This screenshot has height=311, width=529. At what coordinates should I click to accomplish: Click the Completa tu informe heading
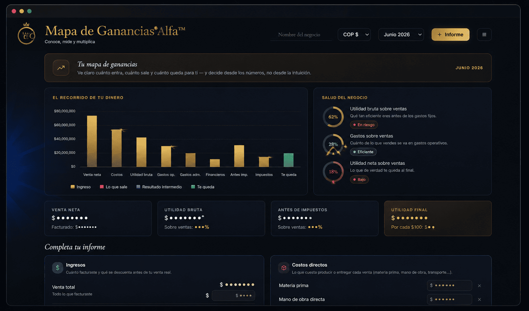click(x=75, y=247)
